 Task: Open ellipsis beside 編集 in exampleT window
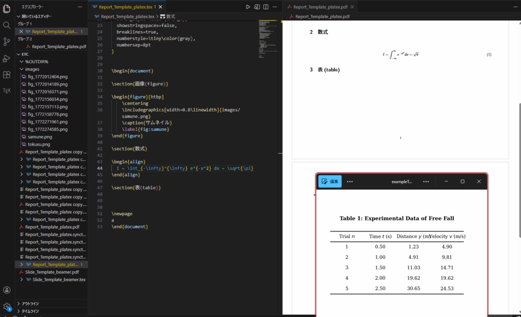350,182
